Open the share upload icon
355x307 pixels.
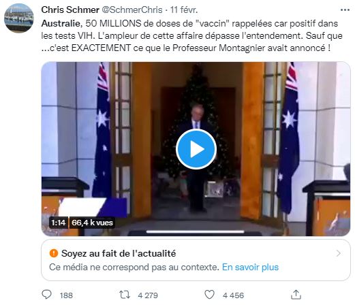point(296,294)
